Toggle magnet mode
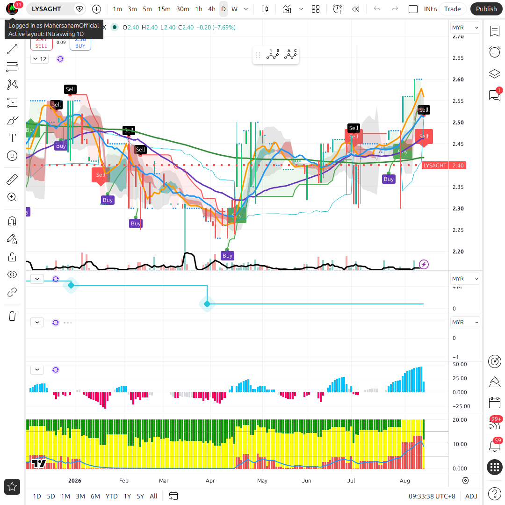 tap(12, 221)
